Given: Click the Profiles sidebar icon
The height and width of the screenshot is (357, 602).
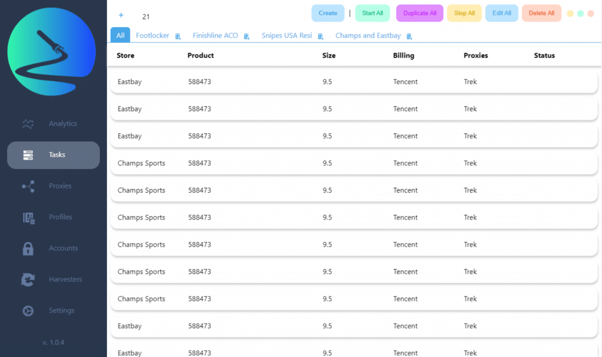Looking at the screenshot, I should click(29, 218).
